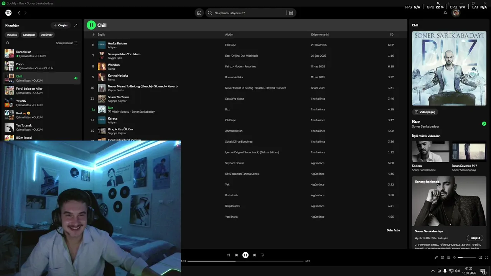Enter full screen mode icon

click(486, 257)
